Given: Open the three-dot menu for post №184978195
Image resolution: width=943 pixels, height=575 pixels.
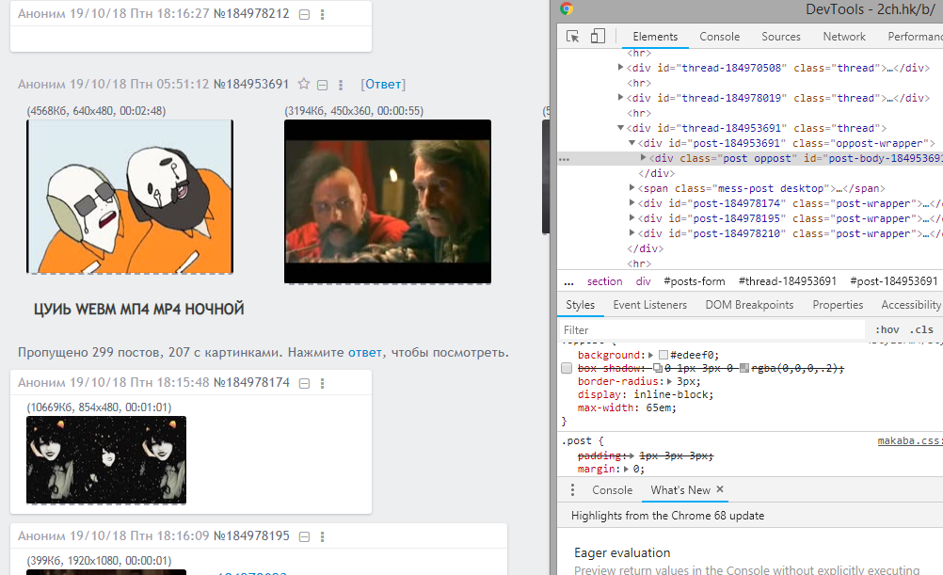Looking at the screenshot, I should coord(323,536).
